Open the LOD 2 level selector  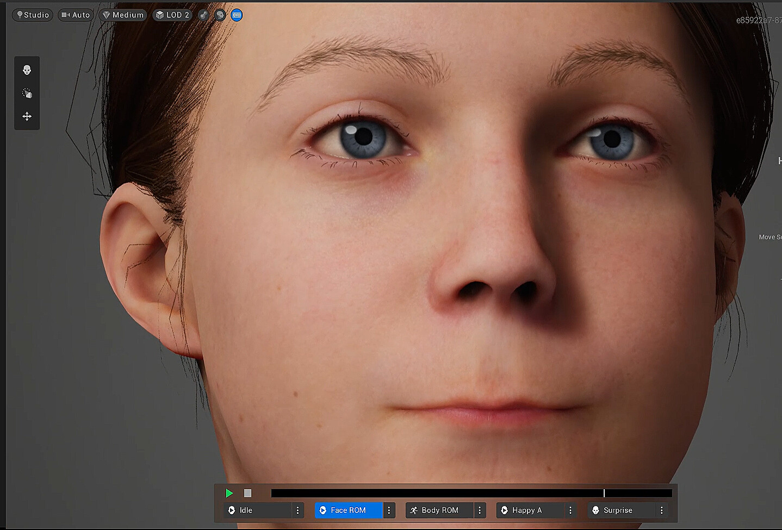click(x=172, y=15)
